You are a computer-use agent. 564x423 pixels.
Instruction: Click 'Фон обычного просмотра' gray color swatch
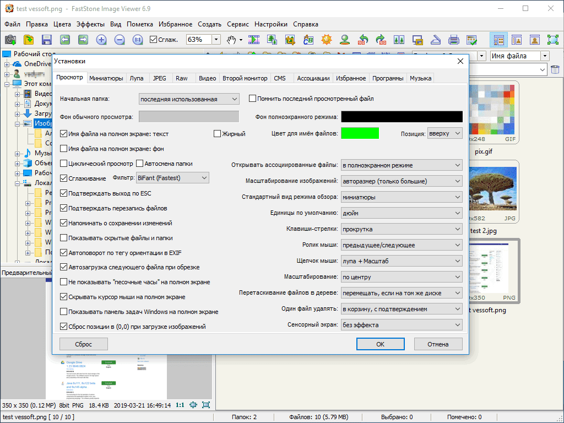[189, 117]
